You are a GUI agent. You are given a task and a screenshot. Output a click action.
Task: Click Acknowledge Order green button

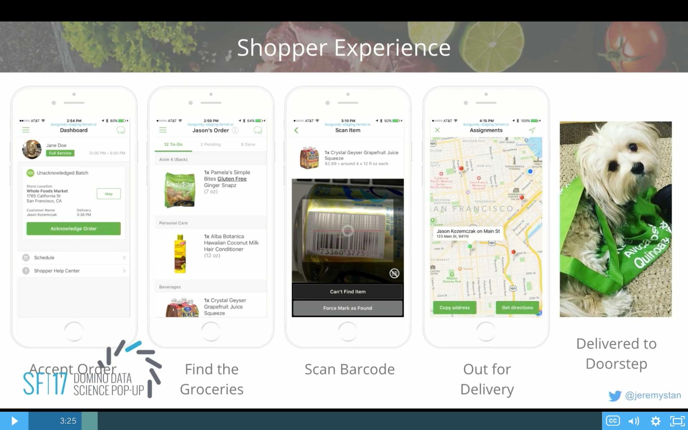pos(74,228)
